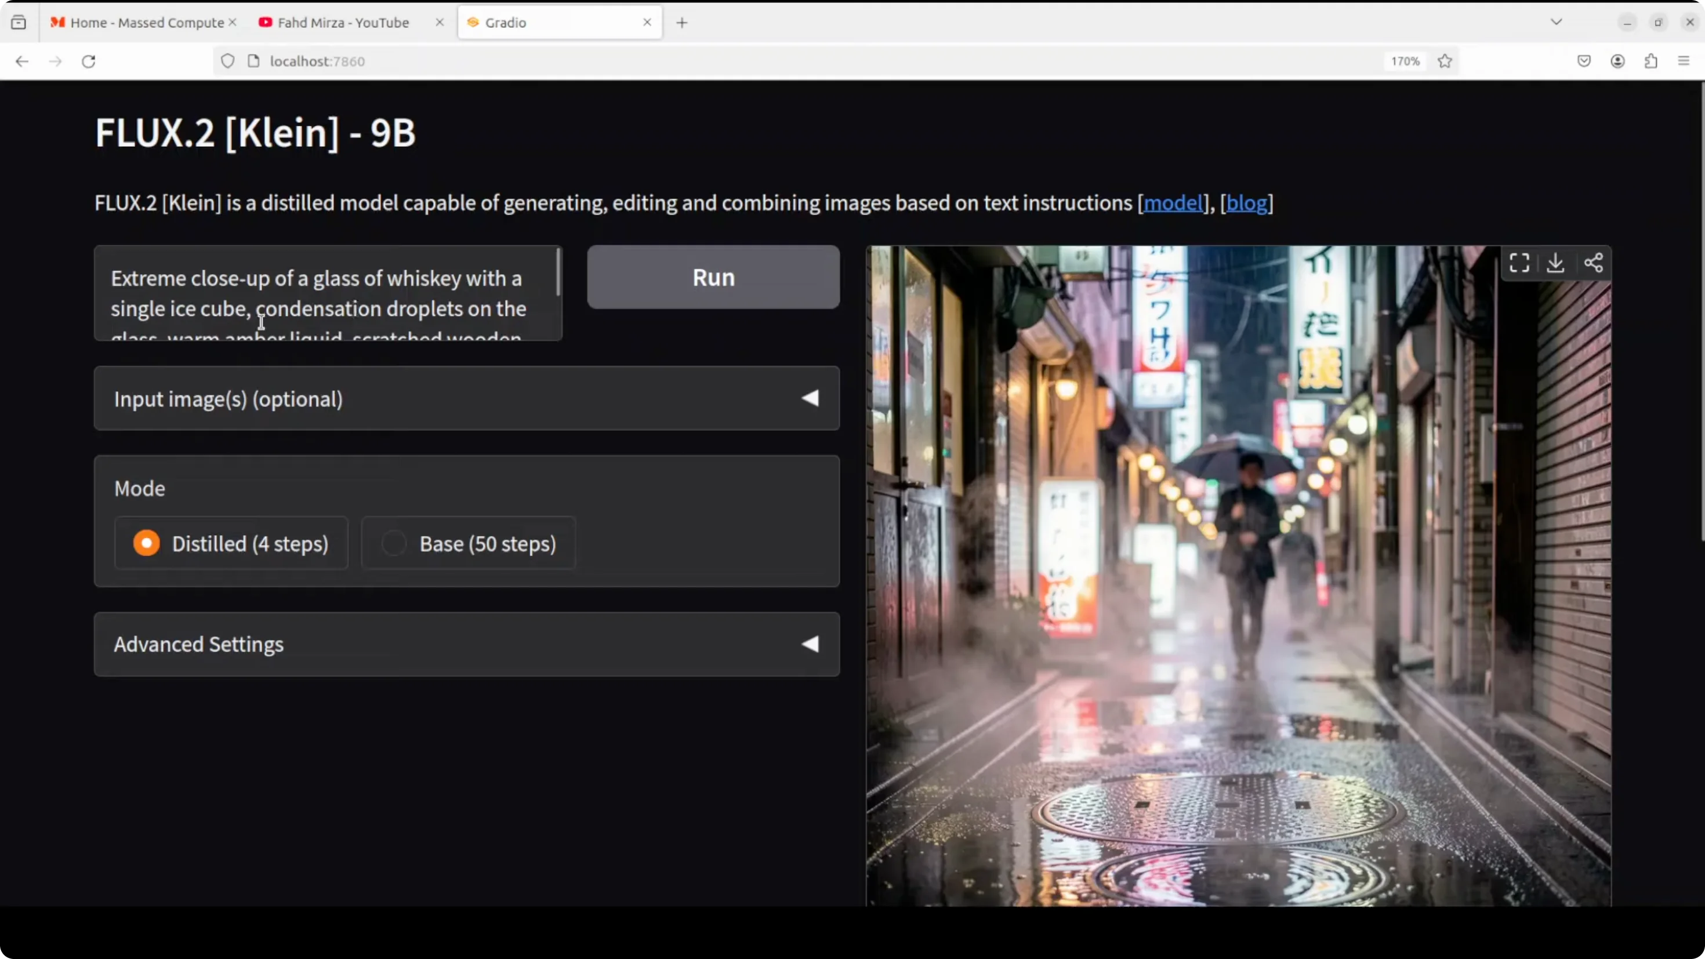Viewport: 1705px width, 959px height.
Task: Bookmark this page with star icon
Action: point(1445,61)
